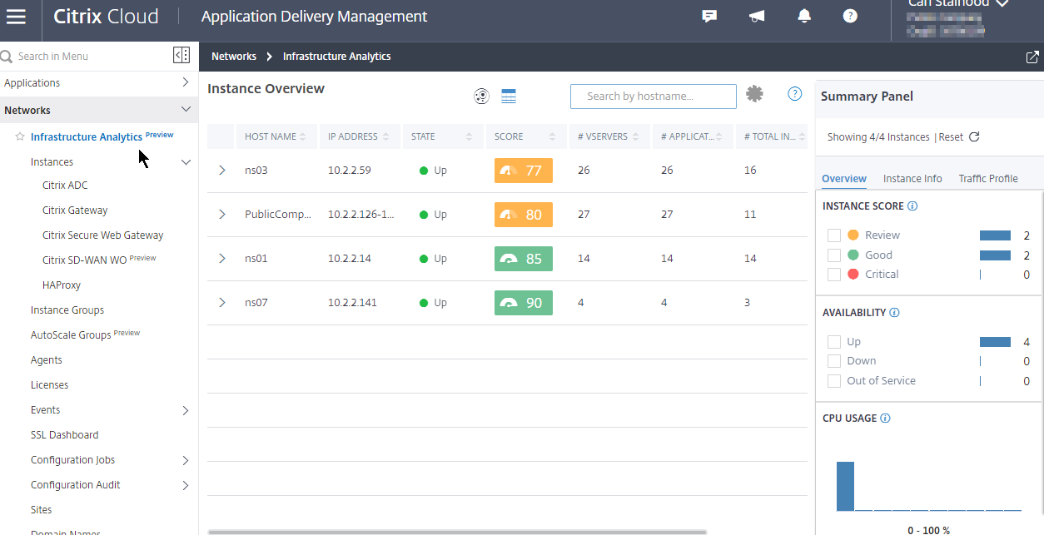Expand the ns03 instance row

[221, 171]
